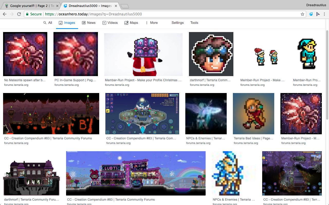Open the Santa with chest head thumbnail
This screenshot has width=329, height=205.
pos(143,54)
